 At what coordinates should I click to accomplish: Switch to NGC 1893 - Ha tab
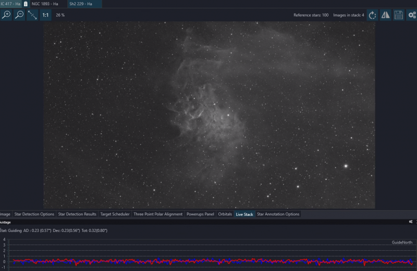point(45,4)
